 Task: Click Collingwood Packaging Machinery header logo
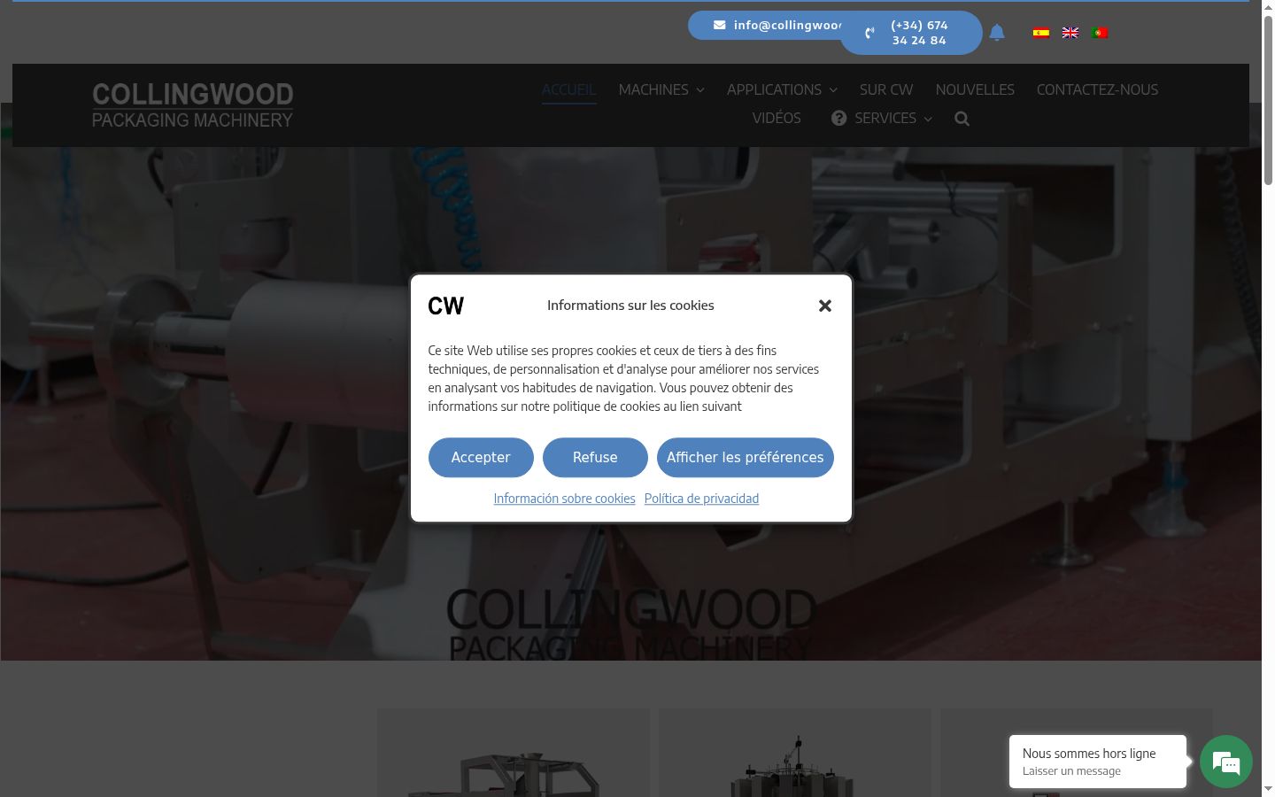point(192,105)
